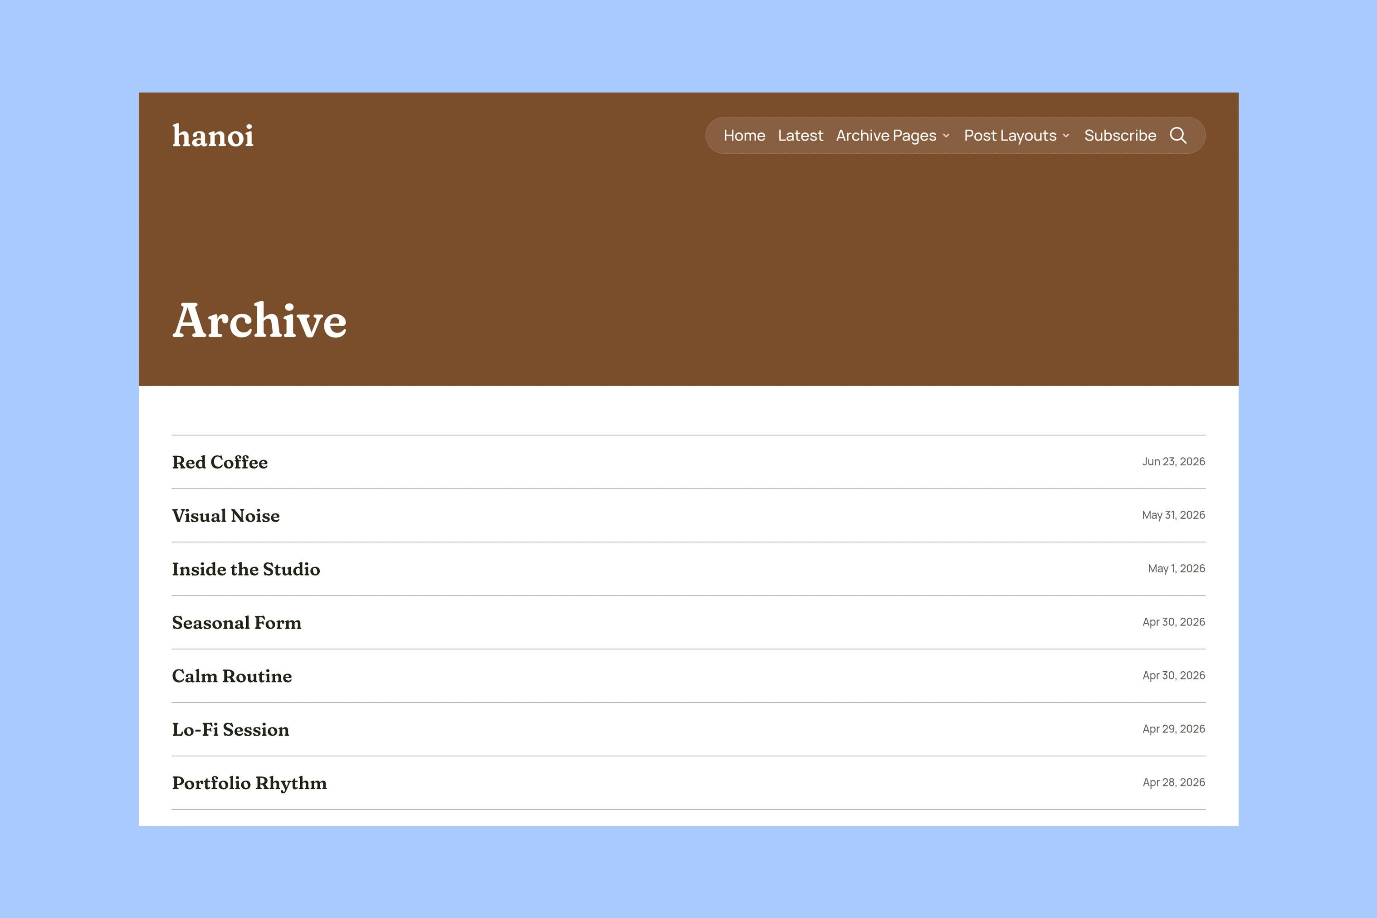Open the Latest nav link
The width and height of the screenshot is (1377, 918).
pos(801,135)
